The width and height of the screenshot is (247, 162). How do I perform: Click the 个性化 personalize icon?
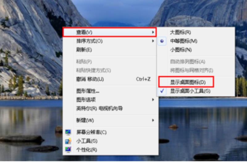(x=68, y=150)
